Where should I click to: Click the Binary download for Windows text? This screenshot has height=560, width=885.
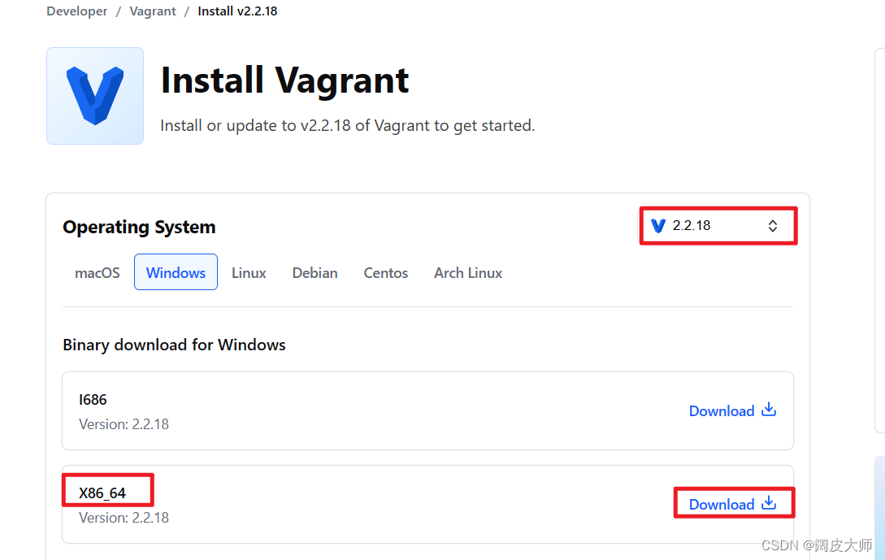coord(174,345)
